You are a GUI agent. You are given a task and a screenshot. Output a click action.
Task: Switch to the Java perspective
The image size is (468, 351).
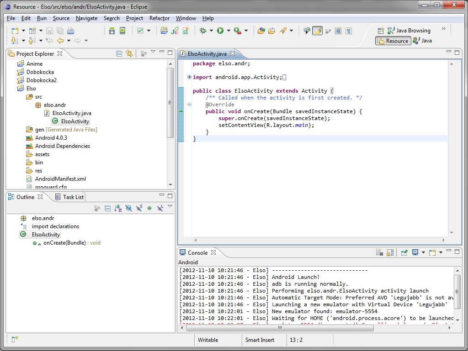coord(422,41)
